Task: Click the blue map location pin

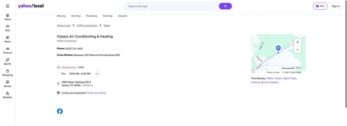Action: pyautogui.click(x=278, y=48)
